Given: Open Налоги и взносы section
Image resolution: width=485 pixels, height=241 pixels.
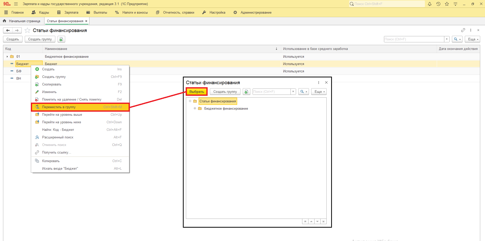Looking at the screenshot, I should [x=131, y=12].
